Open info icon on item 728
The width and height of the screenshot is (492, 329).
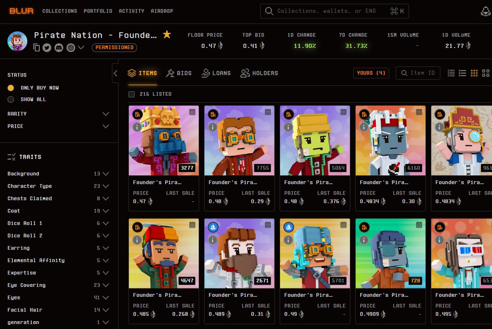point(364,240)
